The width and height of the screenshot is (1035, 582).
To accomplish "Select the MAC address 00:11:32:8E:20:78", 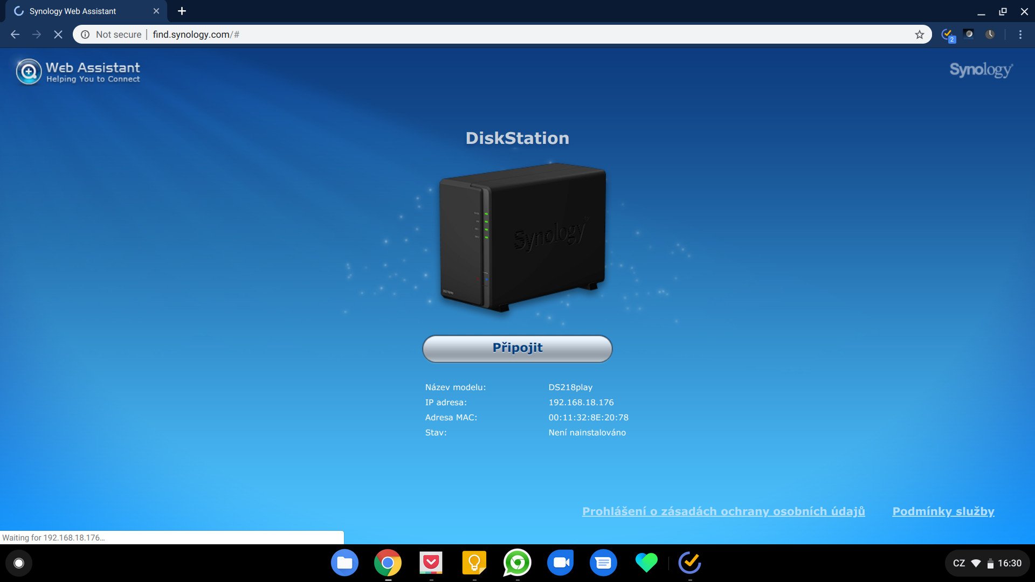I will (589, 418).
